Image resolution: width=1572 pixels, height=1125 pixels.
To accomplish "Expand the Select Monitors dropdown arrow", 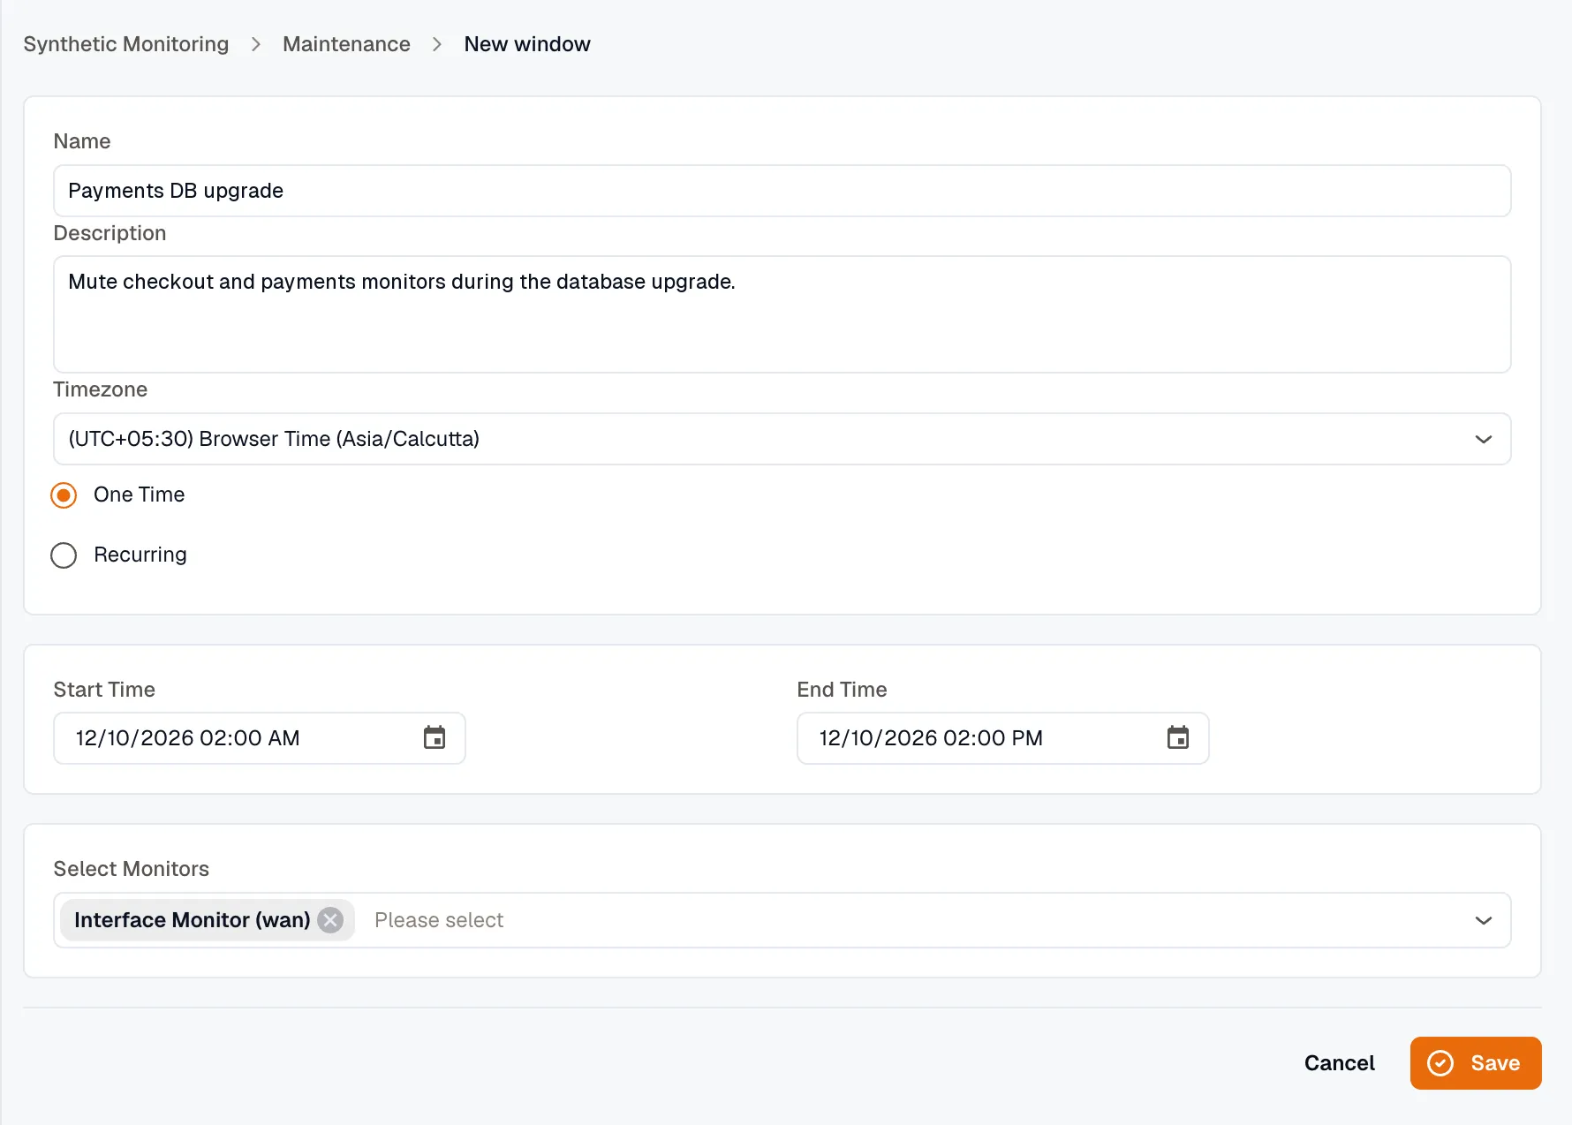I will pyautogui.click(x=1484, y=920).
